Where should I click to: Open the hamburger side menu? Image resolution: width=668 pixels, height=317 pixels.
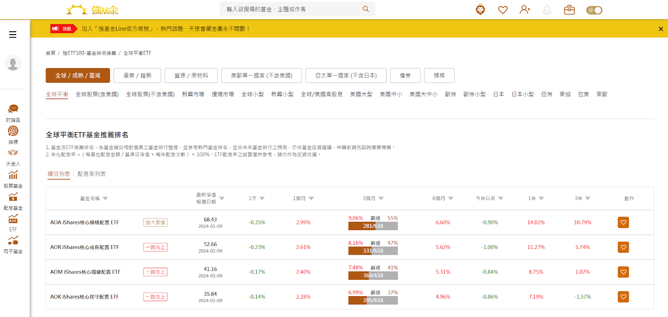coord(13,35)
